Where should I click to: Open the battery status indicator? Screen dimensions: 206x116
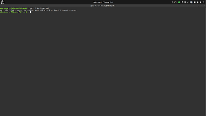(201, 2)
